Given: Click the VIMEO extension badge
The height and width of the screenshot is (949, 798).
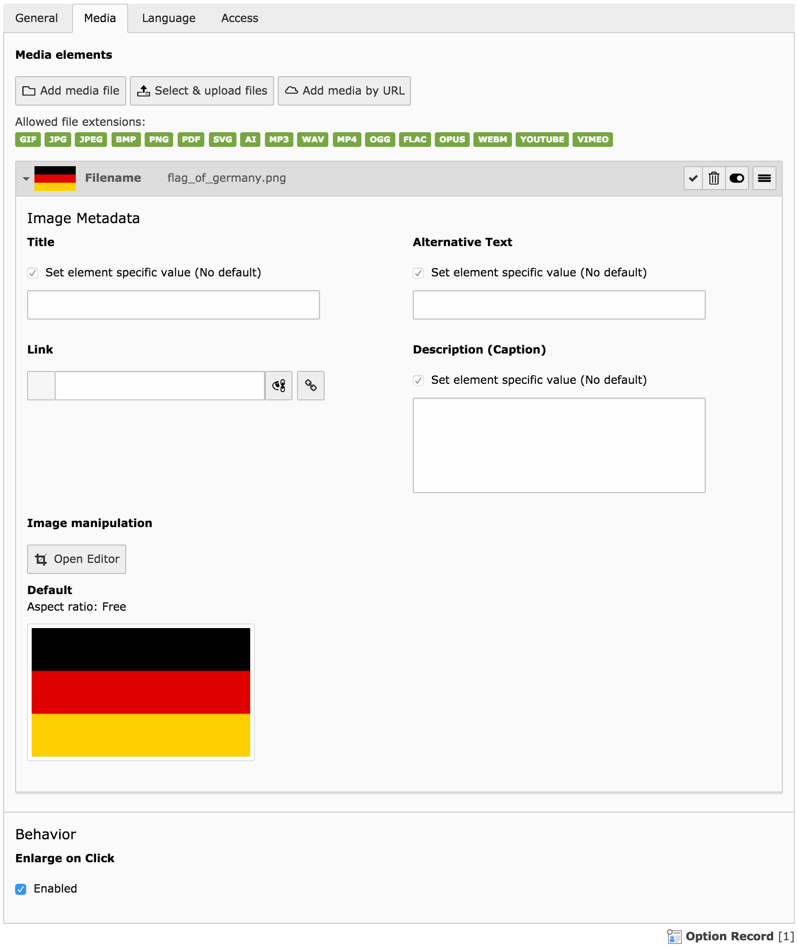Looking at the screenshot, I should point(593,140).
